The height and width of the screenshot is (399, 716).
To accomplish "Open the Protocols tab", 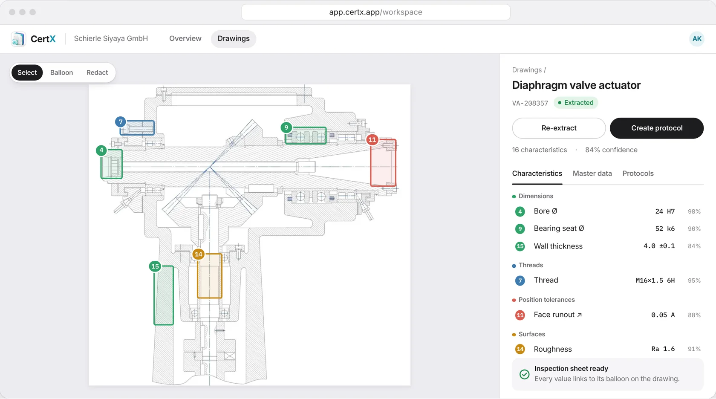I will (638, 173).
